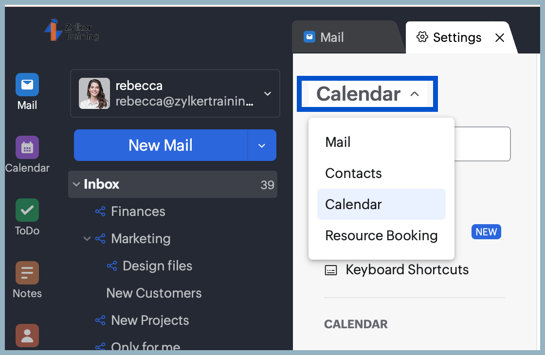Open the Marketing folder
Viewport: 545px width, 355px height.
pyautogui.click(x=141, y=239)
